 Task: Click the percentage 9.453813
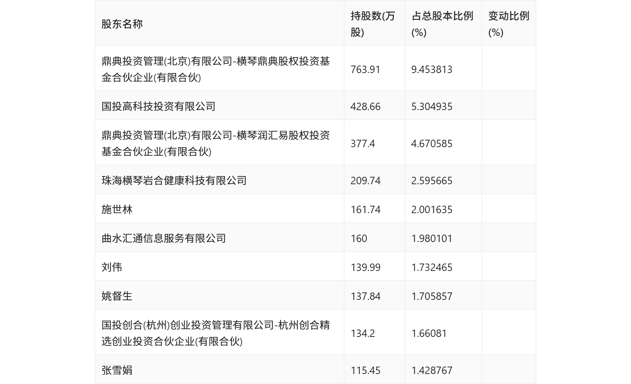432,69
